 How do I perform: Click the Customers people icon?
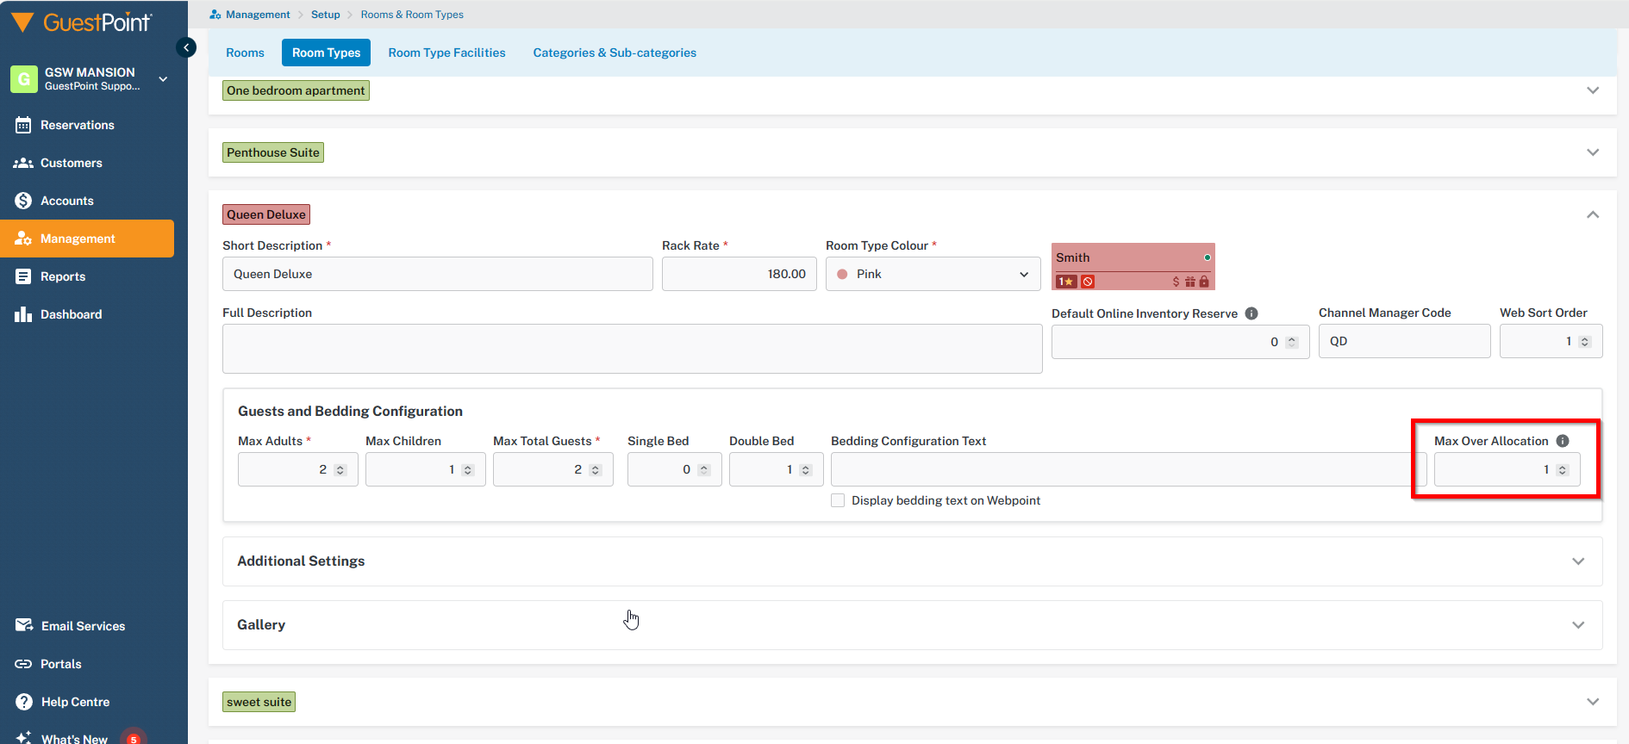pyautogui.click(x=23, y=163)
